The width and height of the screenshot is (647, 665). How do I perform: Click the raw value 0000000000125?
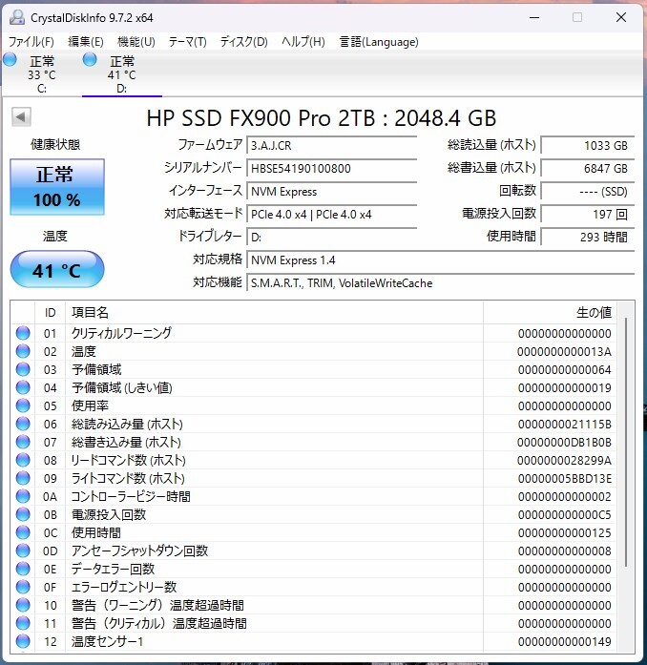[564, 533]
